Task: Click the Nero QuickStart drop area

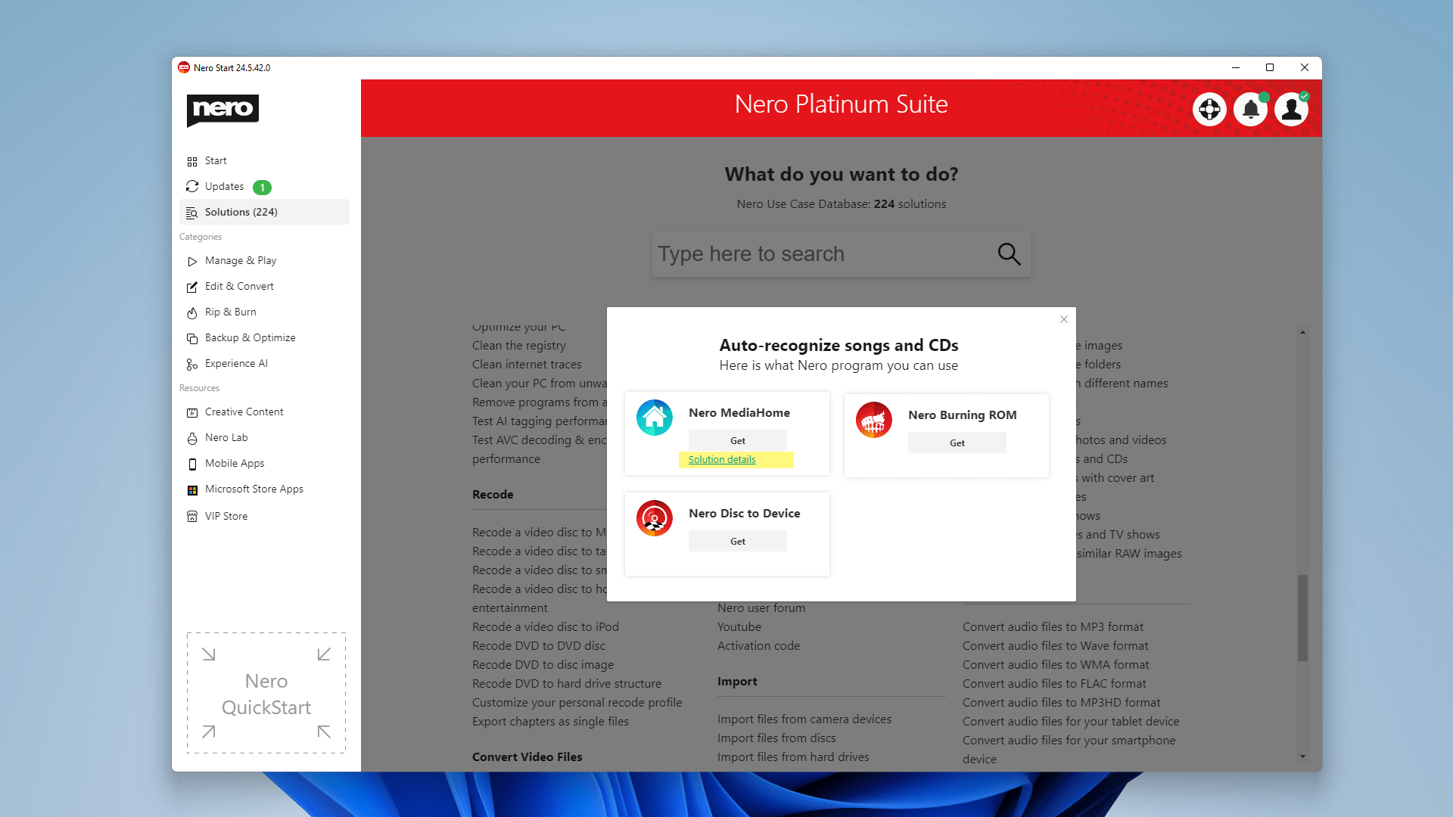Action: click(x=266, y=693)
